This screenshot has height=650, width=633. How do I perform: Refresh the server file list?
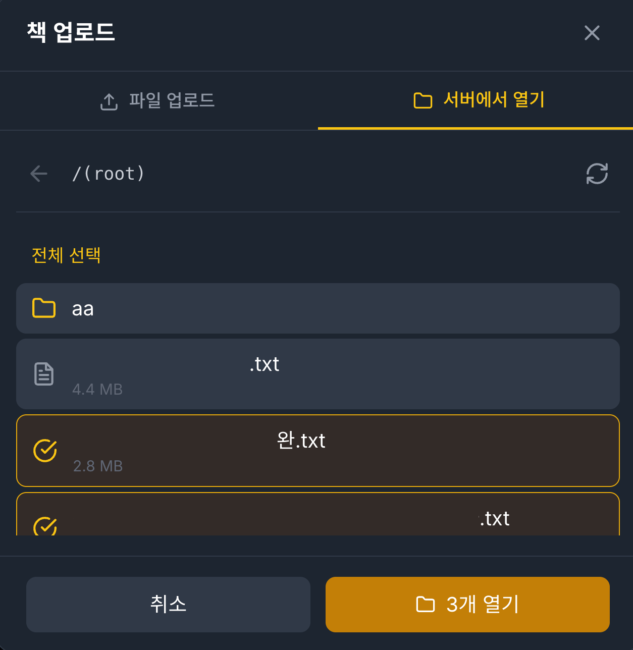pyautogui.click(x=597, y=174)
